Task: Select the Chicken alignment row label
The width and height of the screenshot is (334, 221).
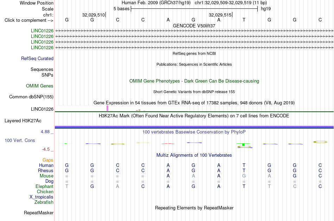Action: pyautogui.click(x=45, y=192)
